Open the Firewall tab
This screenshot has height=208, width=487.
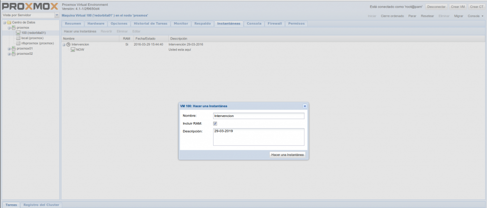[274, 23]
